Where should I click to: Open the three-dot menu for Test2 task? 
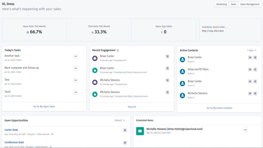click(76, 92)
